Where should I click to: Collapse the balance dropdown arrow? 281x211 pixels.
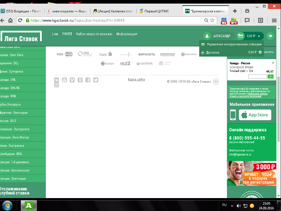(259, 36)
